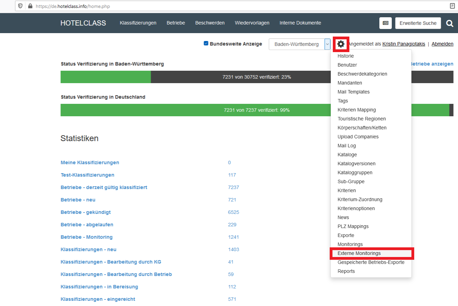Select Kataloge from the settings menu
The height and width of the screenshot is (306, 458).
(x=347, y=155)
